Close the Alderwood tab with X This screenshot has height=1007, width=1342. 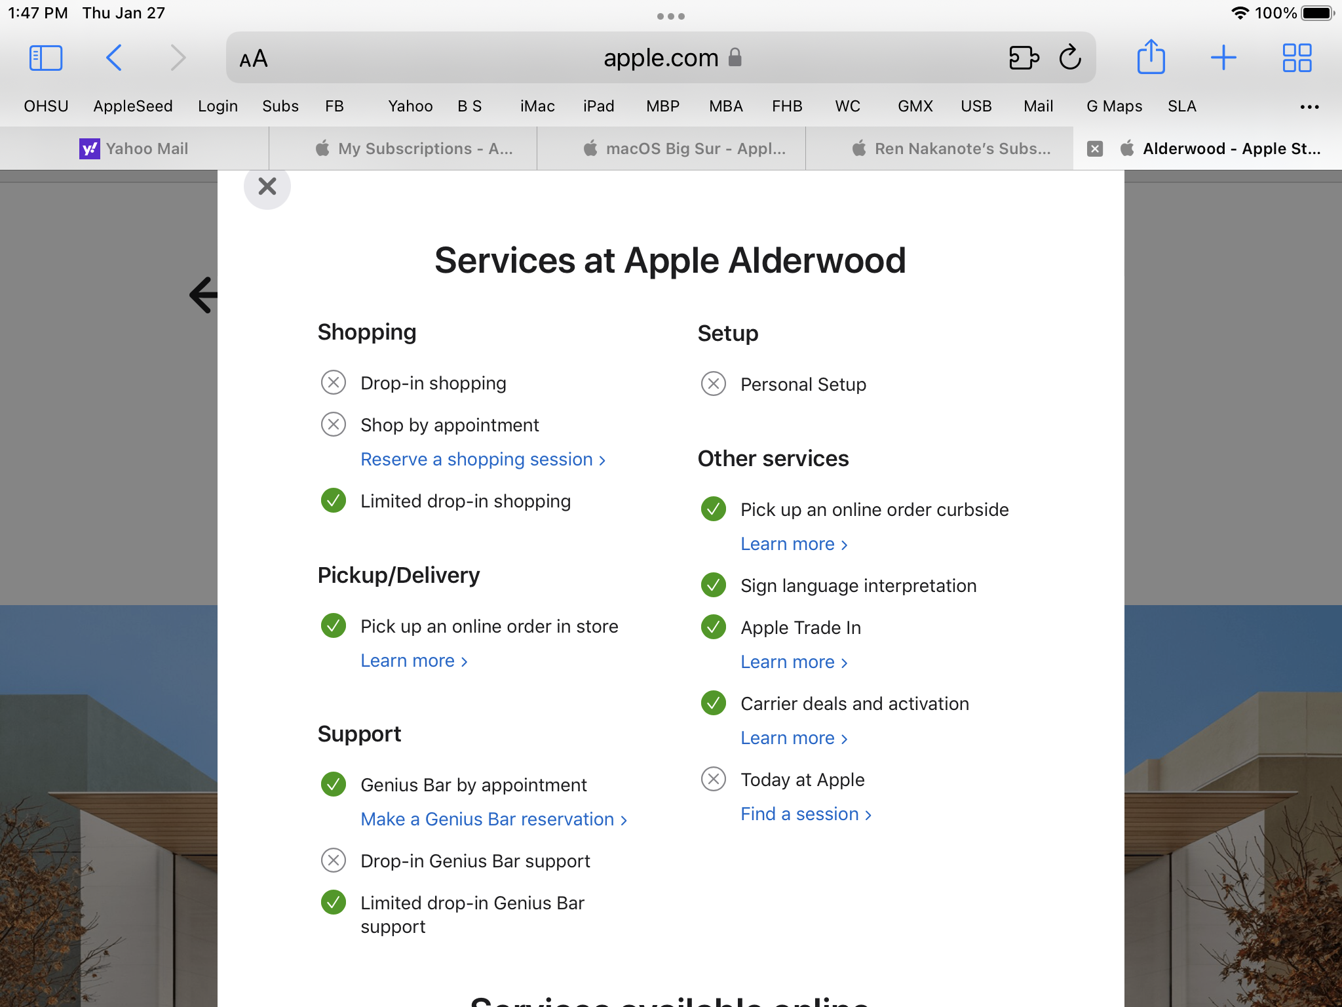[x=1094, y=149]
